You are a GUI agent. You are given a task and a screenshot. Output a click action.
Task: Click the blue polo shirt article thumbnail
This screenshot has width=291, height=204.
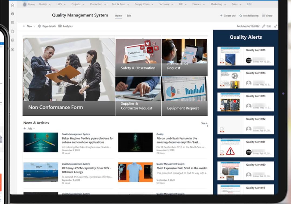click(135, 172)
